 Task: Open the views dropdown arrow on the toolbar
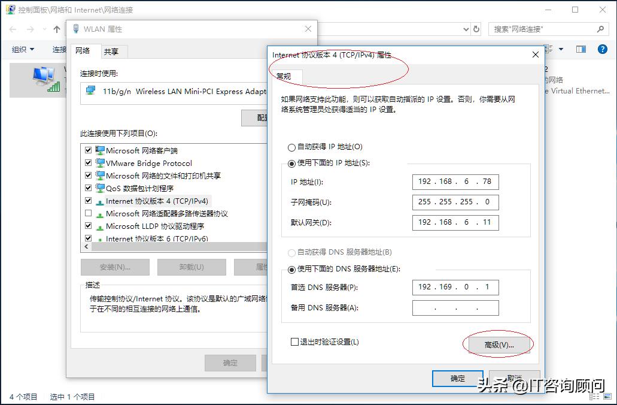click(x=561, y=49)
